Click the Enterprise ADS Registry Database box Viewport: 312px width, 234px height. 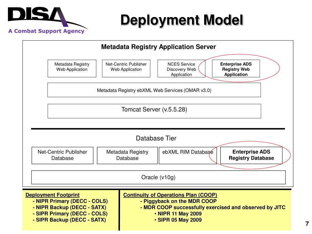pyautogui.click(x=251, y=155)
